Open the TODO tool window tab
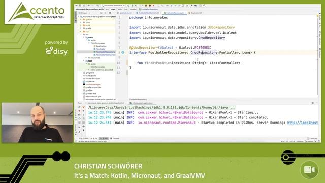Screen dimensions: 325x183 (x=83, y=138)
